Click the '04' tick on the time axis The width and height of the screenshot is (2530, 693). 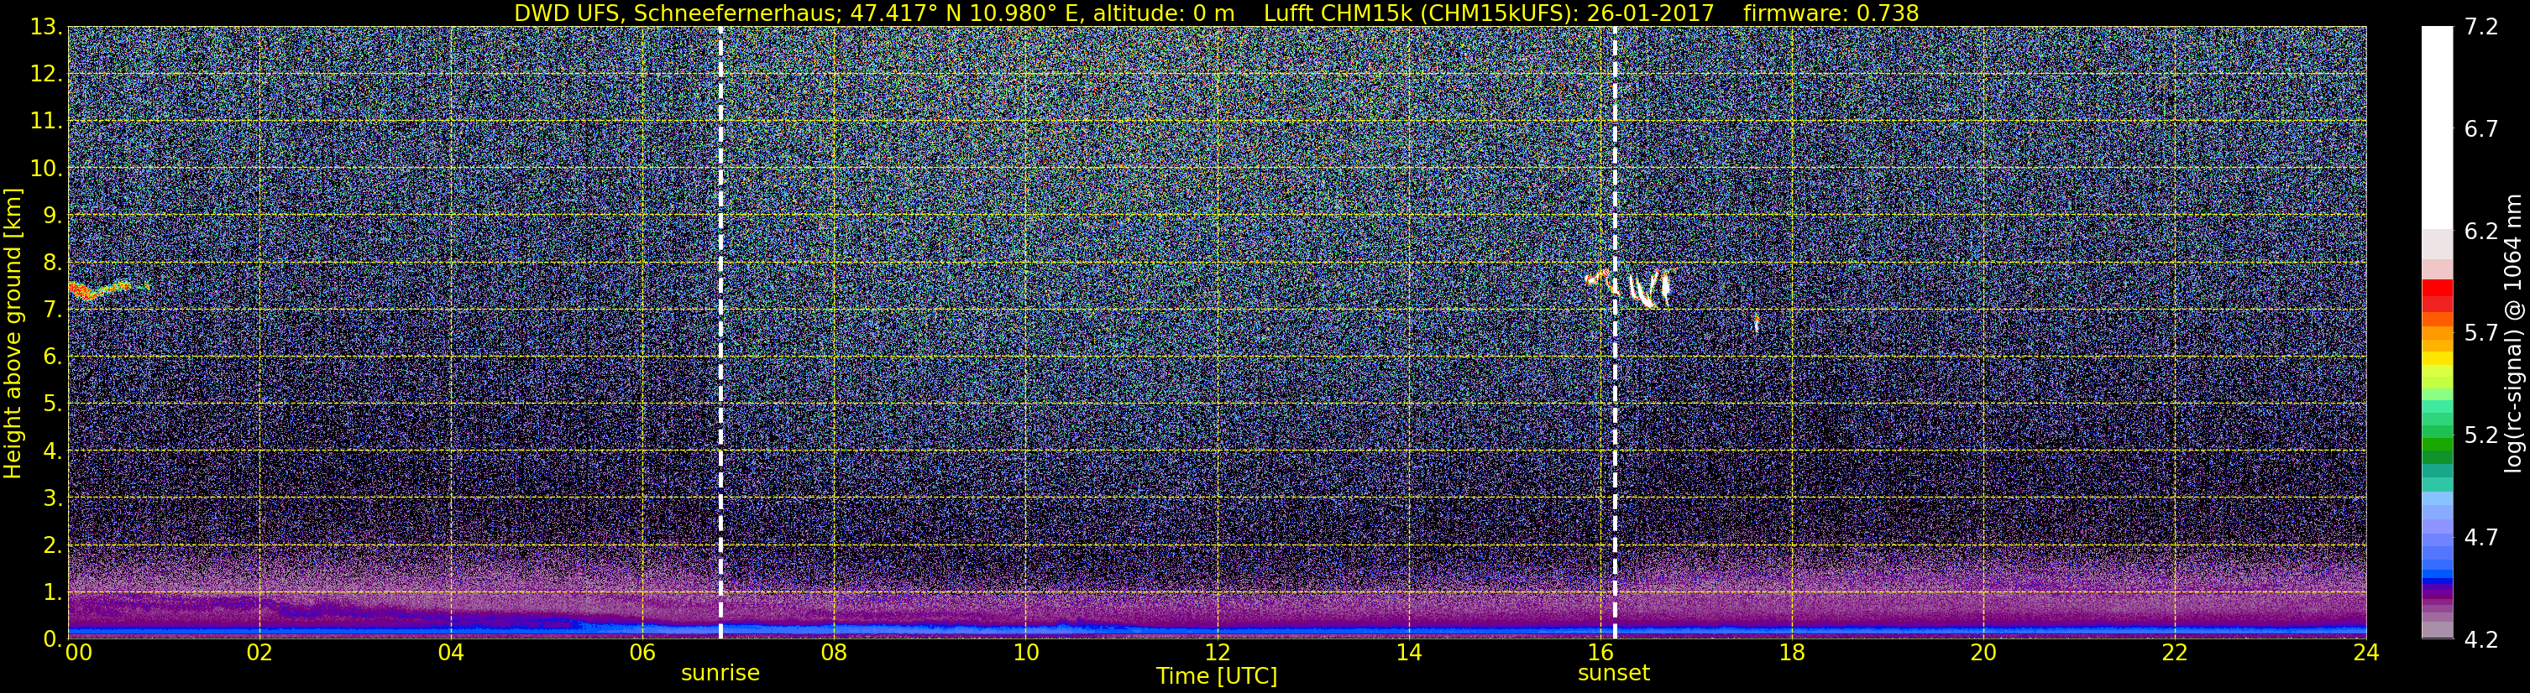pyautogui.click(x=451, y=653)
